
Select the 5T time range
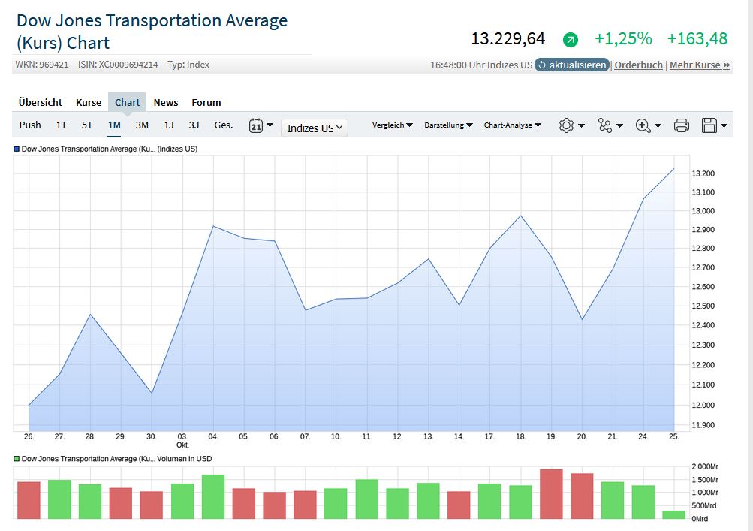coord(87,125)
